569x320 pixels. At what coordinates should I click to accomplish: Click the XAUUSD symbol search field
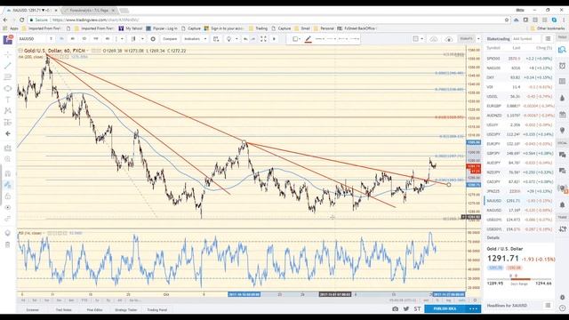tap(33, 39)
